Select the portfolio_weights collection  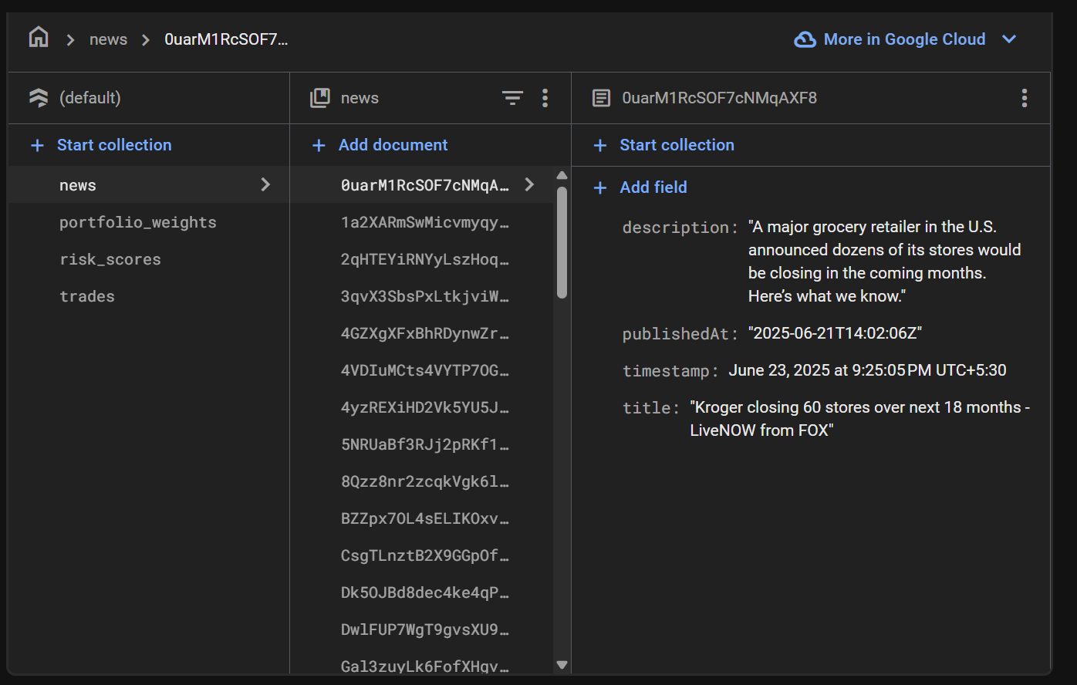[x=137, y=222]
